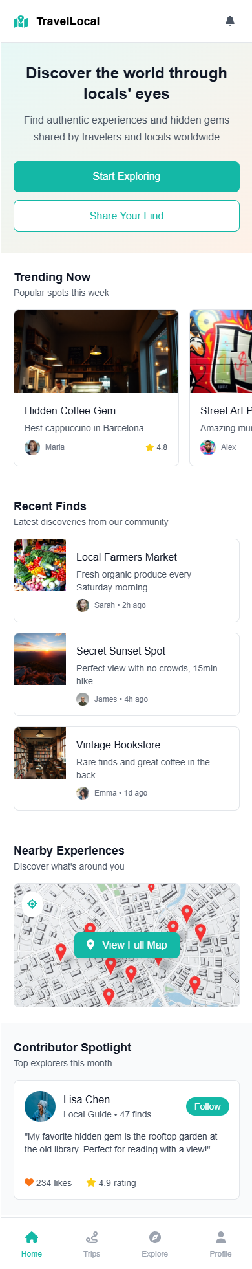The width and height of the screenshot is (252, 1269).
Task: Go to Profile person icon
Action: click(220, 1237)
